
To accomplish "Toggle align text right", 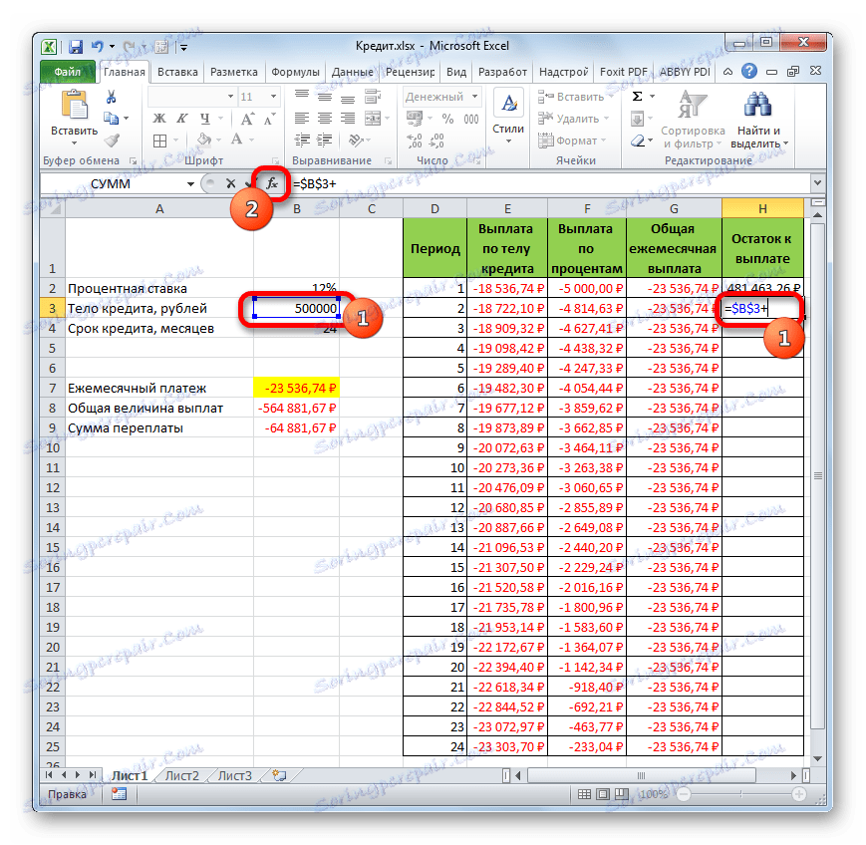I will 348,118.
